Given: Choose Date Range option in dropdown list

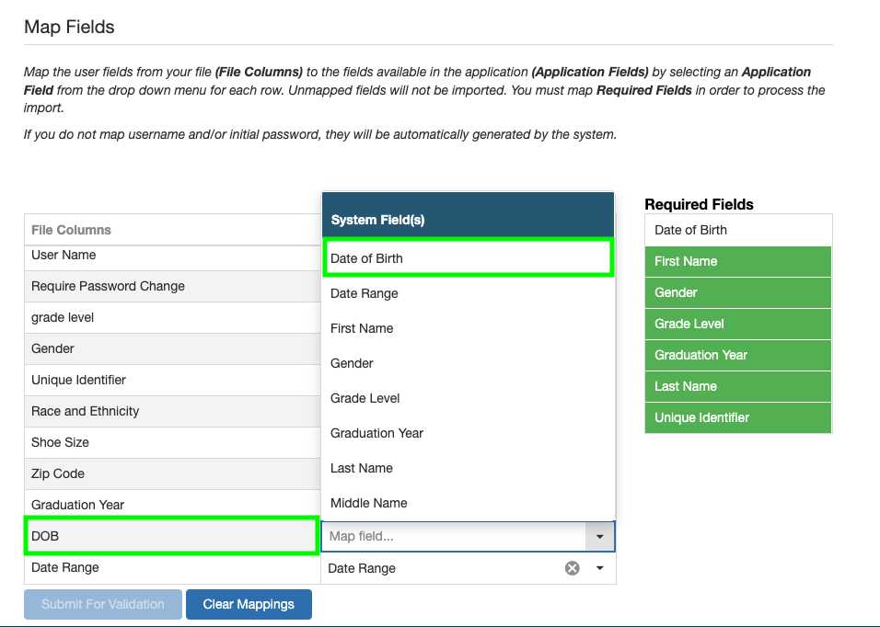Looking at the screenshot, I should coord(468,293).
